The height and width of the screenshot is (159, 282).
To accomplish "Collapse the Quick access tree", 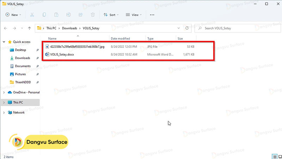I will coord(4,42).
